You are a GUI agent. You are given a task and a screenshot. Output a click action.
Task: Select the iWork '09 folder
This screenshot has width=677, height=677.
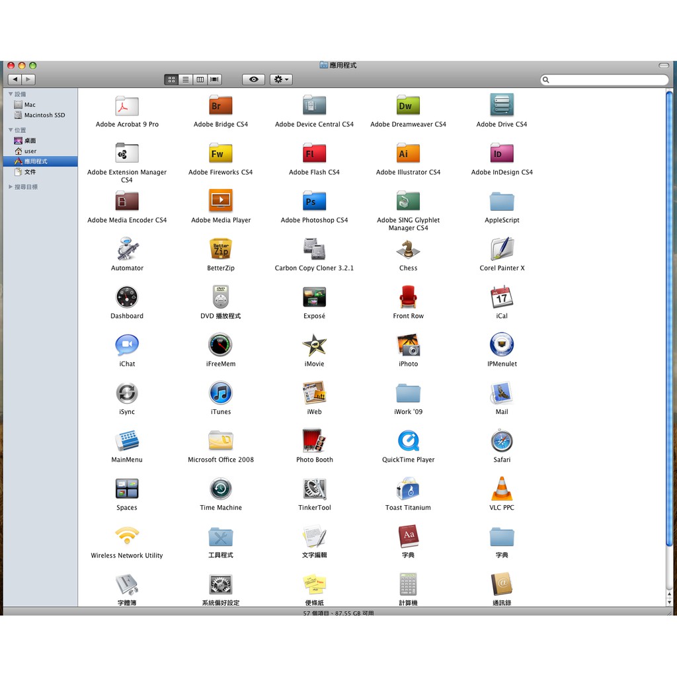pos(408,393)
